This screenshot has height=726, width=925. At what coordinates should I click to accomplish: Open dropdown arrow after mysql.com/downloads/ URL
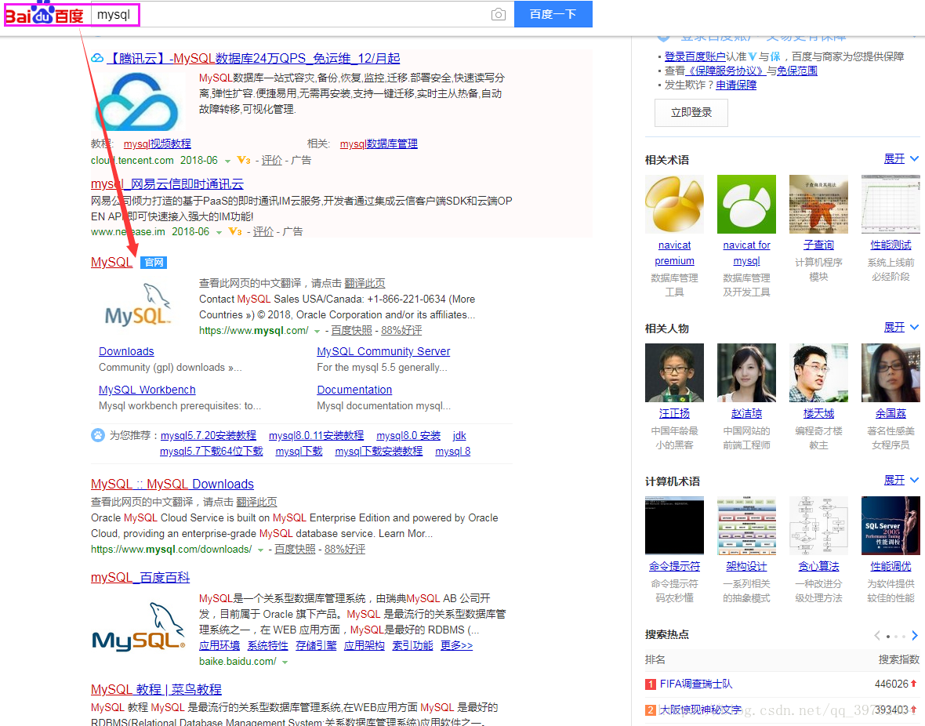pos(260,550)
